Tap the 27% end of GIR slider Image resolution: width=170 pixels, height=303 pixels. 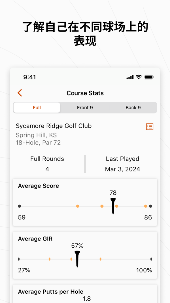point(19,259)
